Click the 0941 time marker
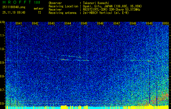The image size is (171, 109). pyautogui.click(x=19, y=23)
